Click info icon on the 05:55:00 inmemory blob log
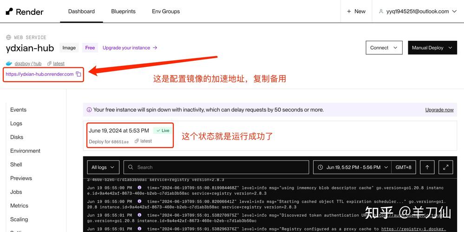This screenshot has height=232, width=464. [139, 187]
